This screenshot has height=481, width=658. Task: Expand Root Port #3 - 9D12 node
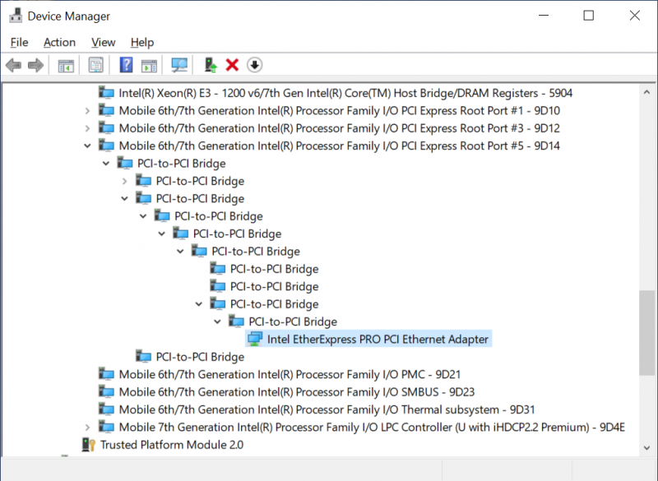click(87, 128)
